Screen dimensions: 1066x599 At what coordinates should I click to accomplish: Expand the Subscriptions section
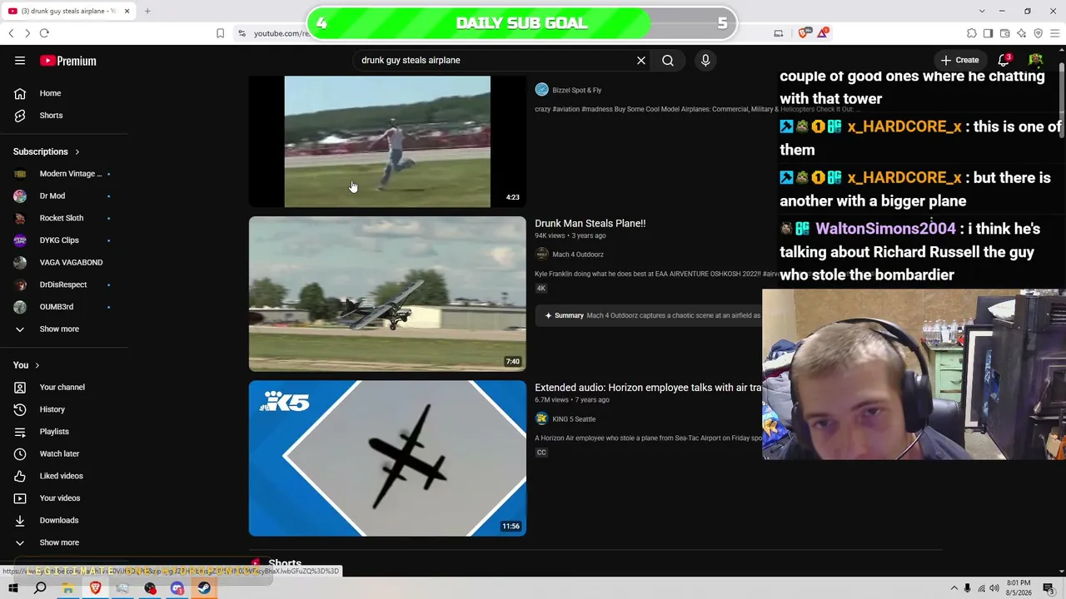click(x=47, y=151)
